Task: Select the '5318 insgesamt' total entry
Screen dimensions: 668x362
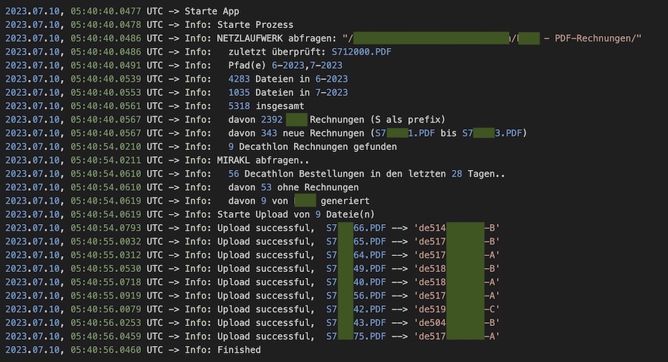Action: point(267,107)
